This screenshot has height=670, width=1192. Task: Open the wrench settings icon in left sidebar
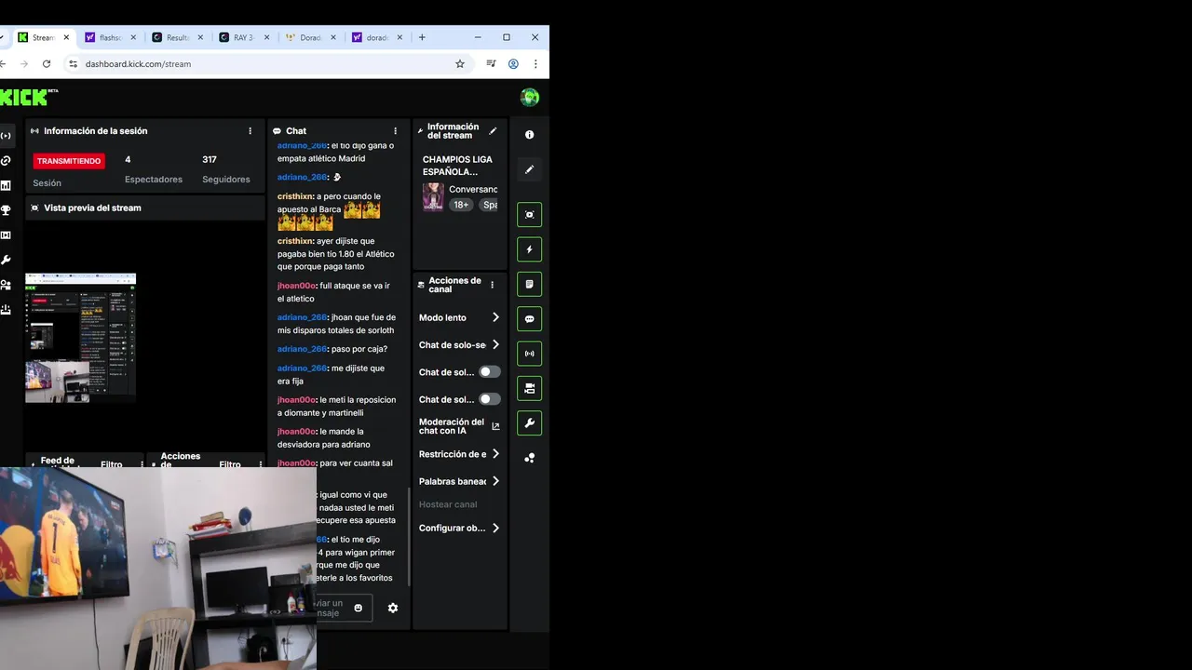(6, 260)
